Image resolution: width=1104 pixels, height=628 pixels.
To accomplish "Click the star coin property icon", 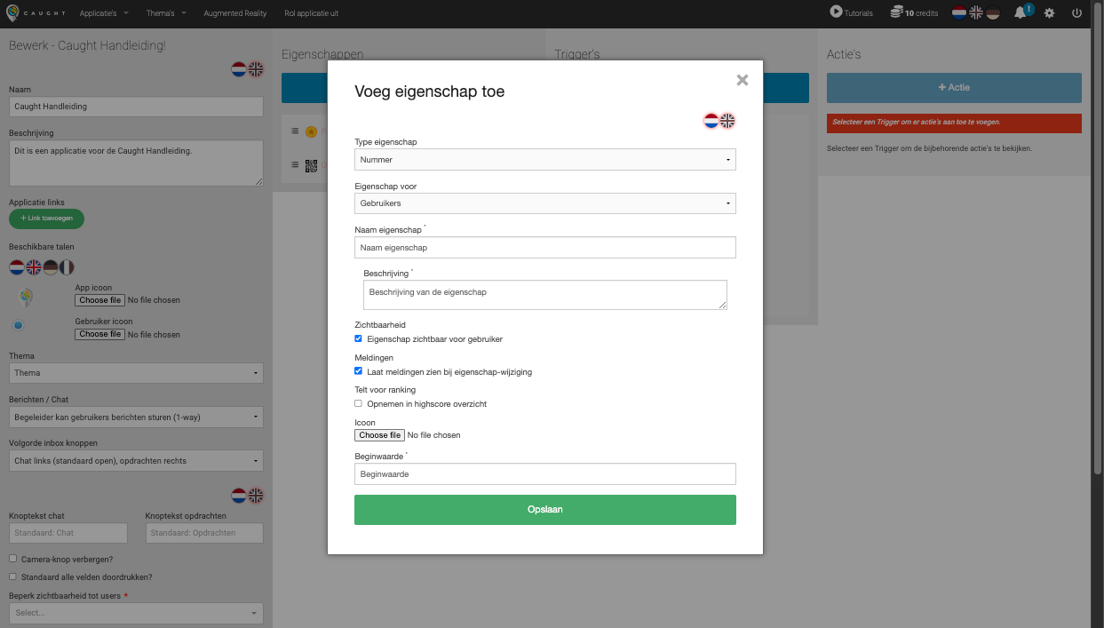I will click(311, 131).
